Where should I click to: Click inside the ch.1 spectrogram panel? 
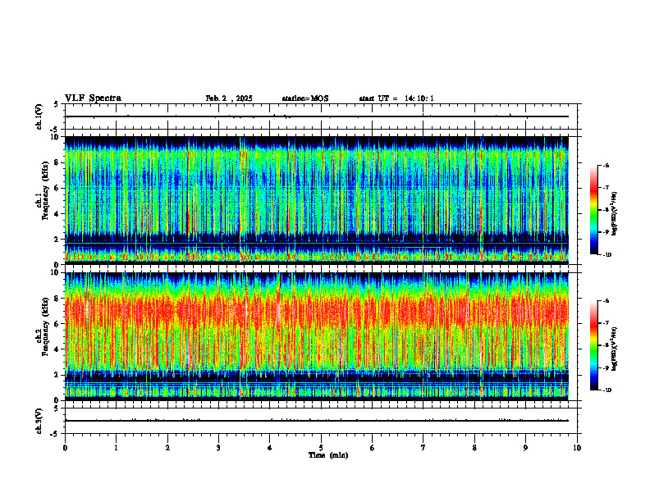pyautogui.click(x=316, y=200)
